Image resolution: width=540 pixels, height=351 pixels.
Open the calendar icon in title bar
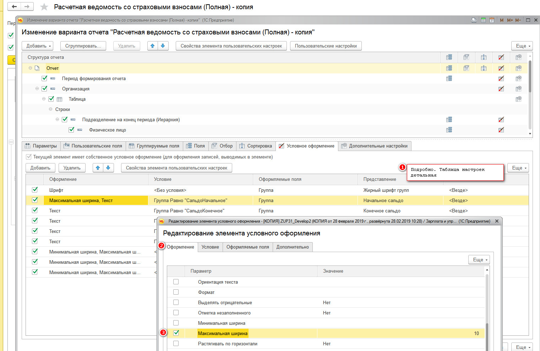[492, 20]
